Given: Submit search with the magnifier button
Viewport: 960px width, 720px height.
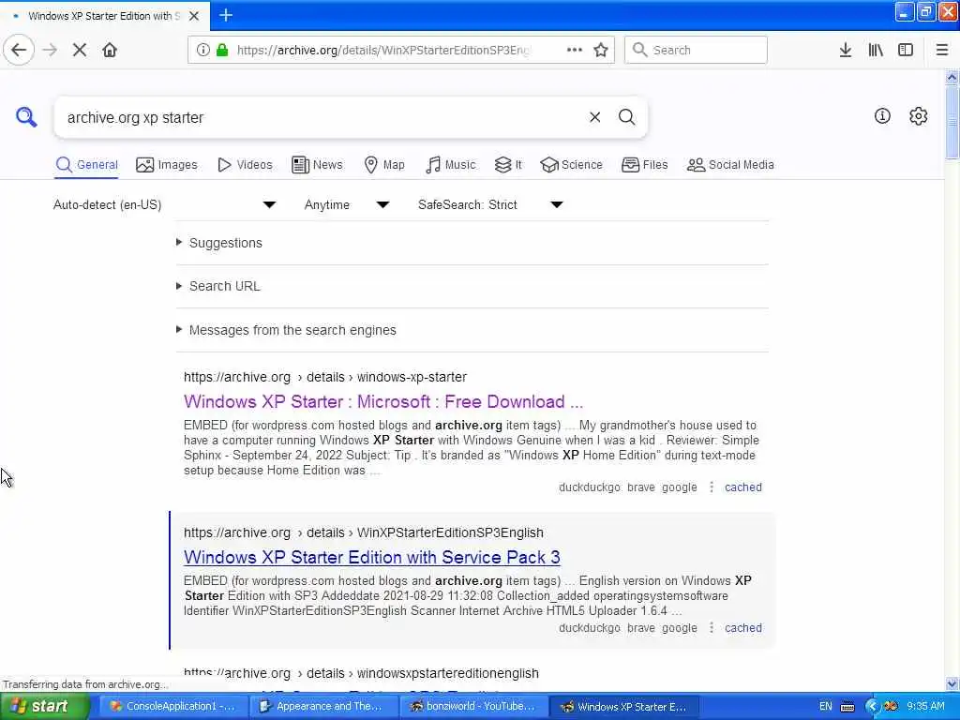Looking at the screenshot, I should (626, 117).
